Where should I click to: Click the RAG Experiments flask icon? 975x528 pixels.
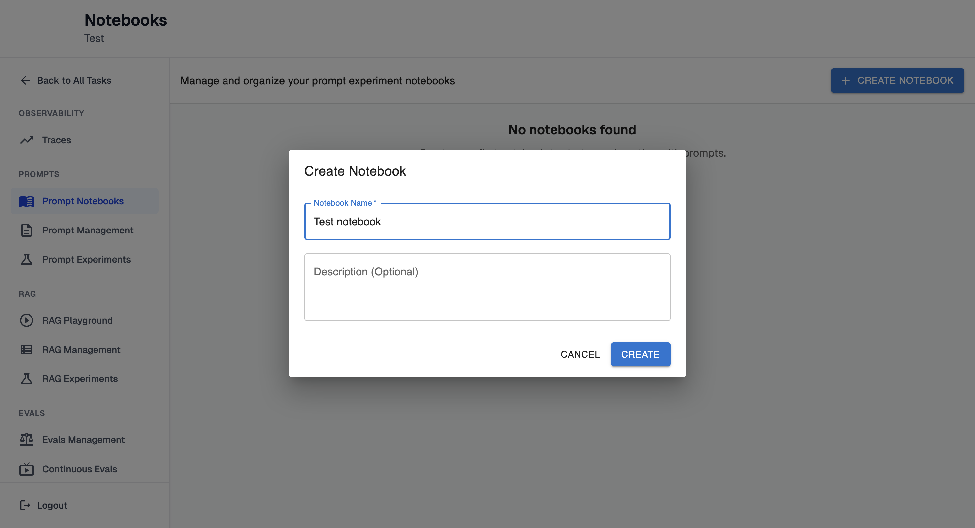click(x=27, y=378)
